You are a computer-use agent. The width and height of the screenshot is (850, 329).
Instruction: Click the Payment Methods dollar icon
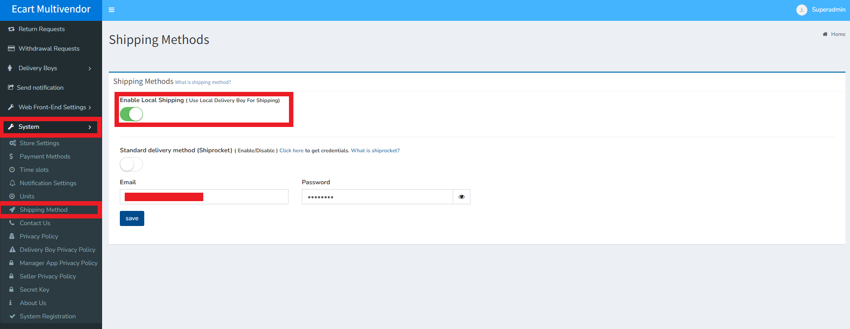[11, 156]
